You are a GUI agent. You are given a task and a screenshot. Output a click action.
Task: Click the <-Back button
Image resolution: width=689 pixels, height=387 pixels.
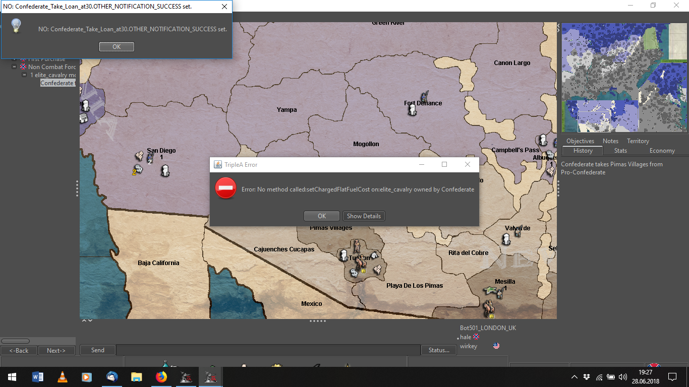coord(19,350)
